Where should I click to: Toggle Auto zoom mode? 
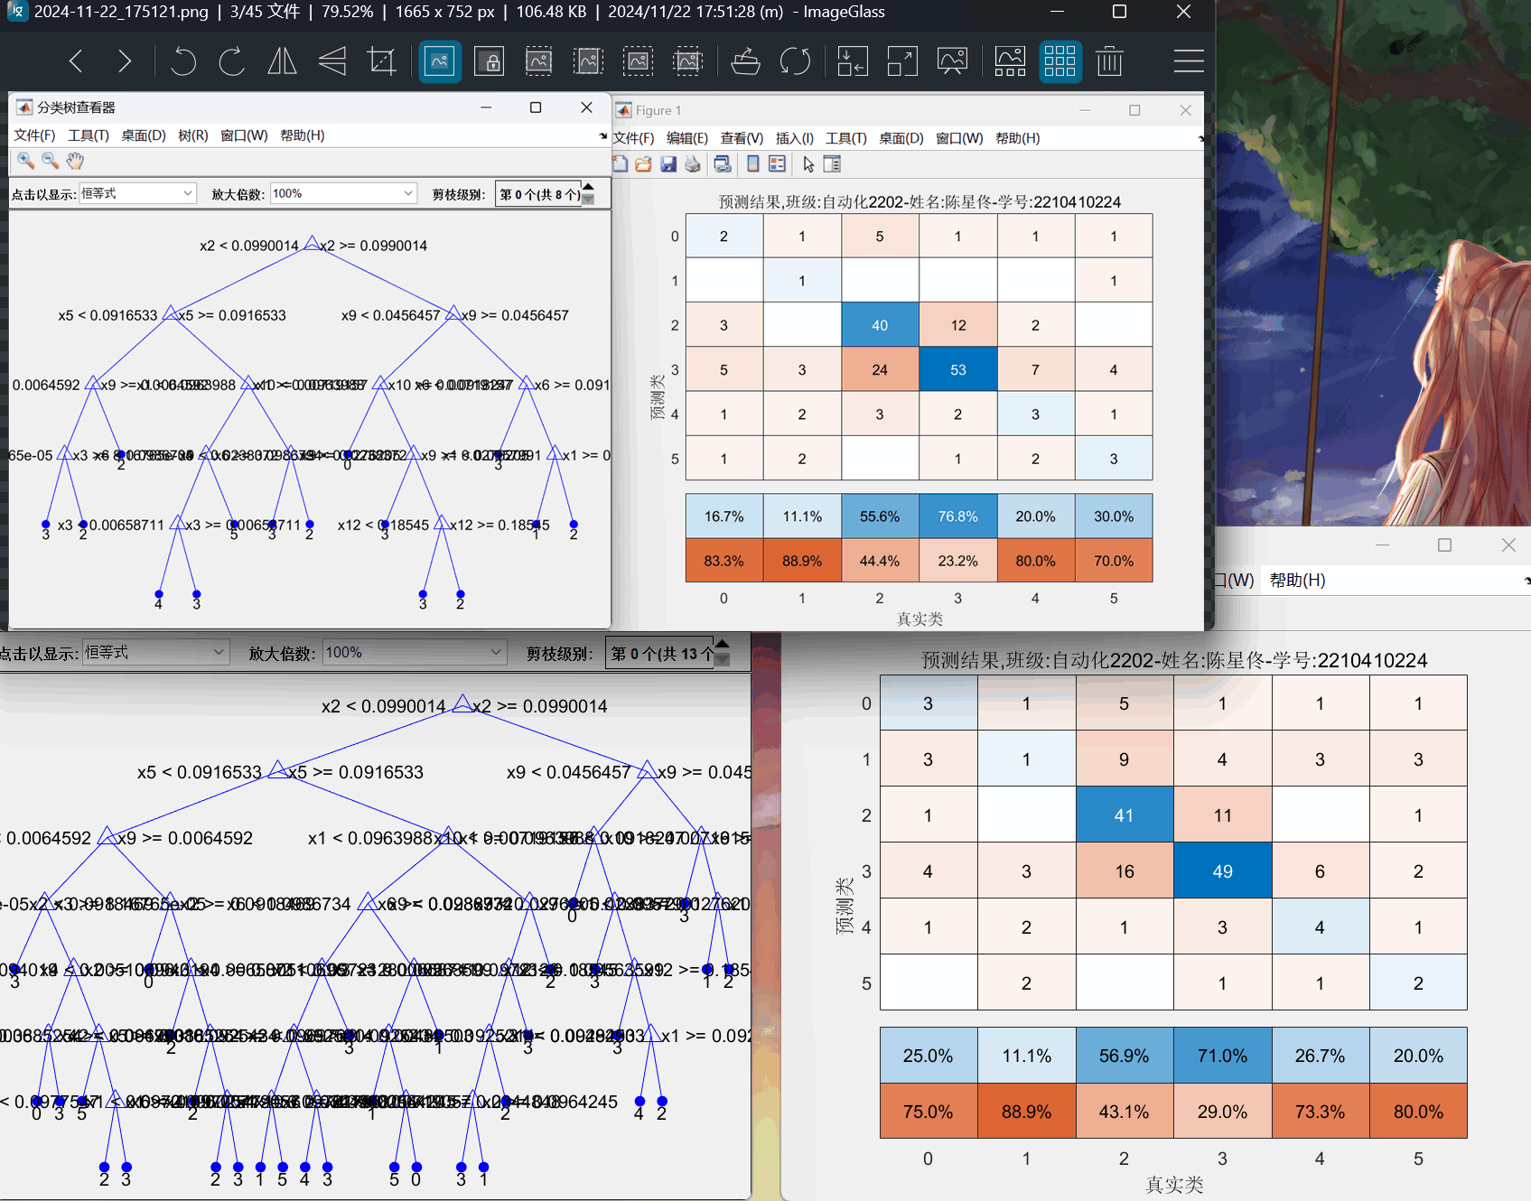[440, 61]
